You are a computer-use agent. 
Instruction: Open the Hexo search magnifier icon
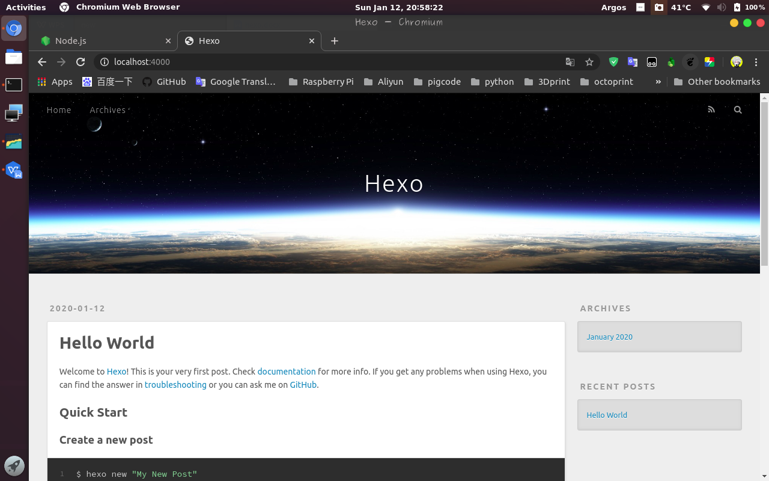pos(738,109)
